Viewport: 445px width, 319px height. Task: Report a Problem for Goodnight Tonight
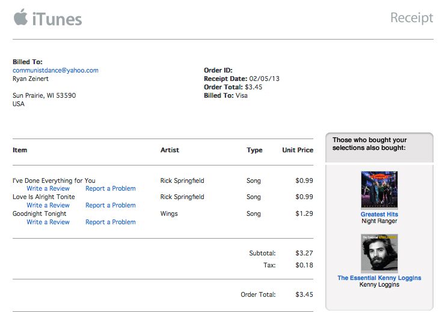(x=111, y=222)
